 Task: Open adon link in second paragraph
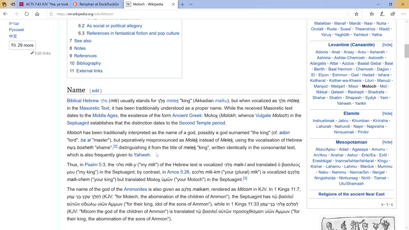tap(284, 133)
